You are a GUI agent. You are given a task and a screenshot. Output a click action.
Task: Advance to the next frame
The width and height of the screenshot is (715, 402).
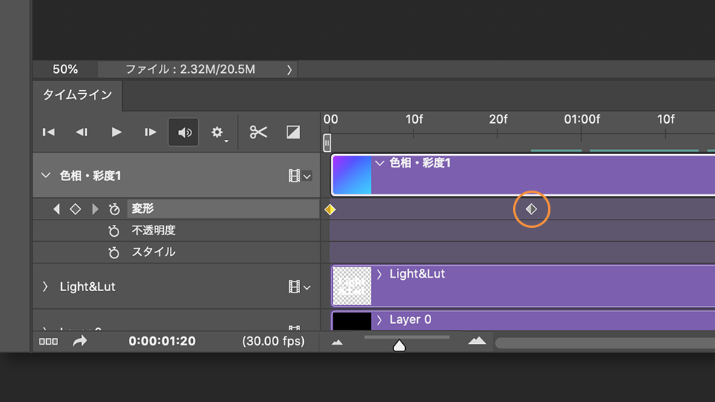click(x=150, y=133)
